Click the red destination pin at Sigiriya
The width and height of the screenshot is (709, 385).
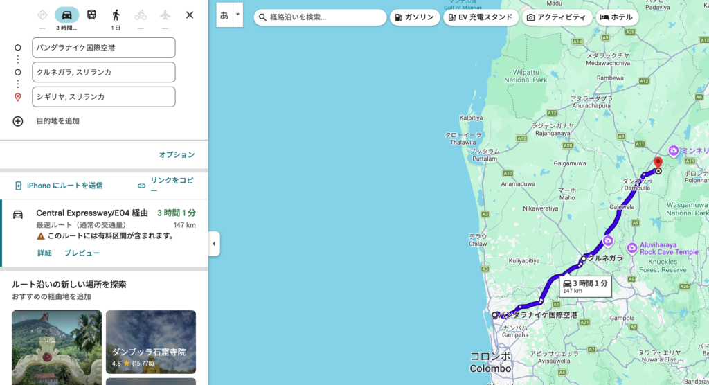(x=658, y=163)
